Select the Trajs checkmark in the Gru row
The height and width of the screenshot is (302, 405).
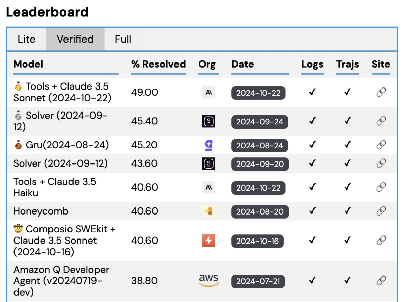pos(347,145)
